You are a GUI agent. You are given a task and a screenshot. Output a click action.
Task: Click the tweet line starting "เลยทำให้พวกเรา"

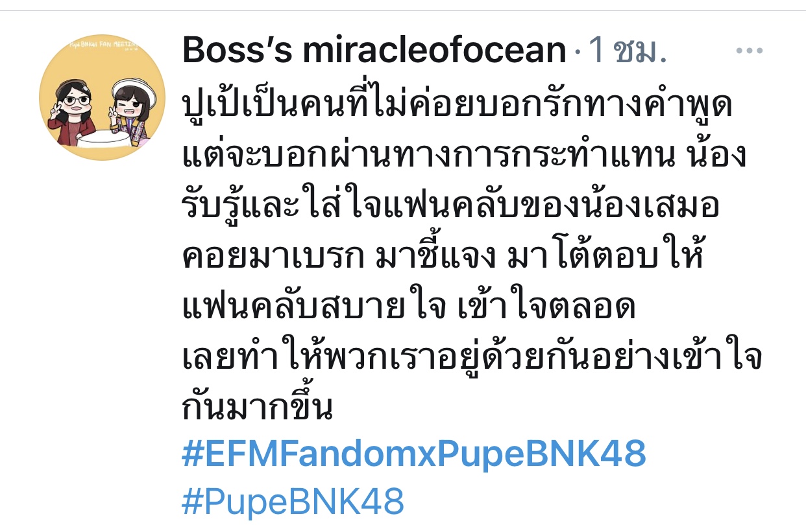pos(472,357)
